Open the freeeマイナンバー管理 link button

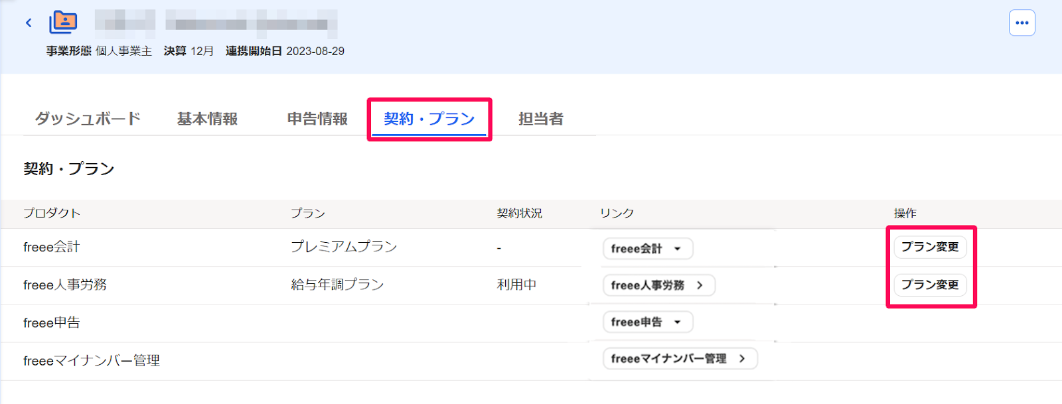[680, 358]
